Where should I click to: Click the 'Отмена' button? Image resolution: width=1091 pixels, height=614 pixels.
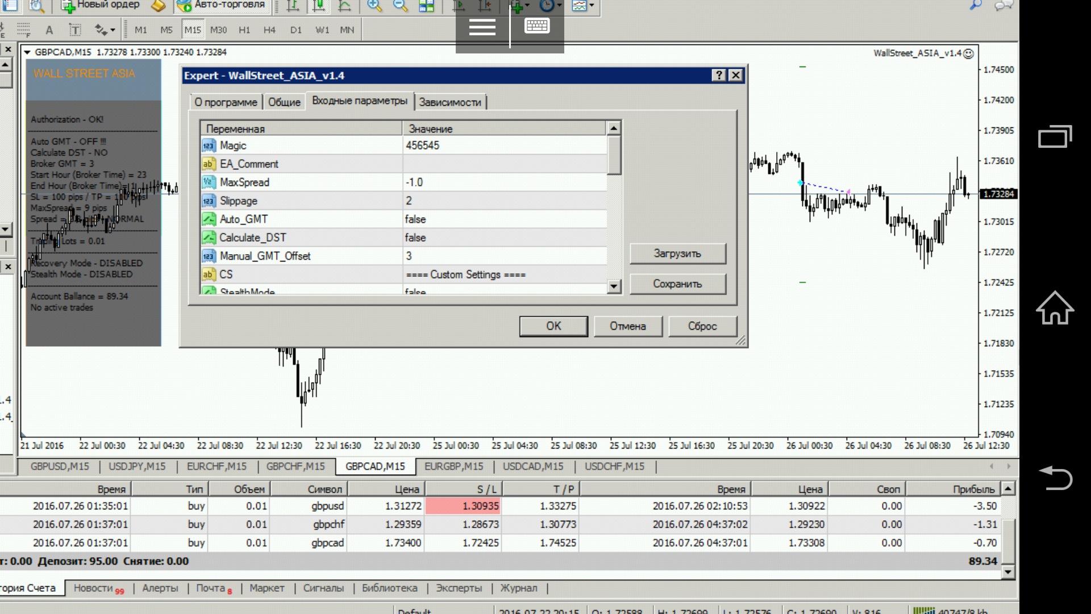pyautogui.click(x=628, y=326)
